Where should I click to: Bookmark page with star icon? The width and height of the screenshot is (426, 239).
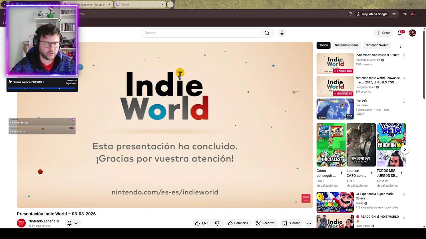394,14
